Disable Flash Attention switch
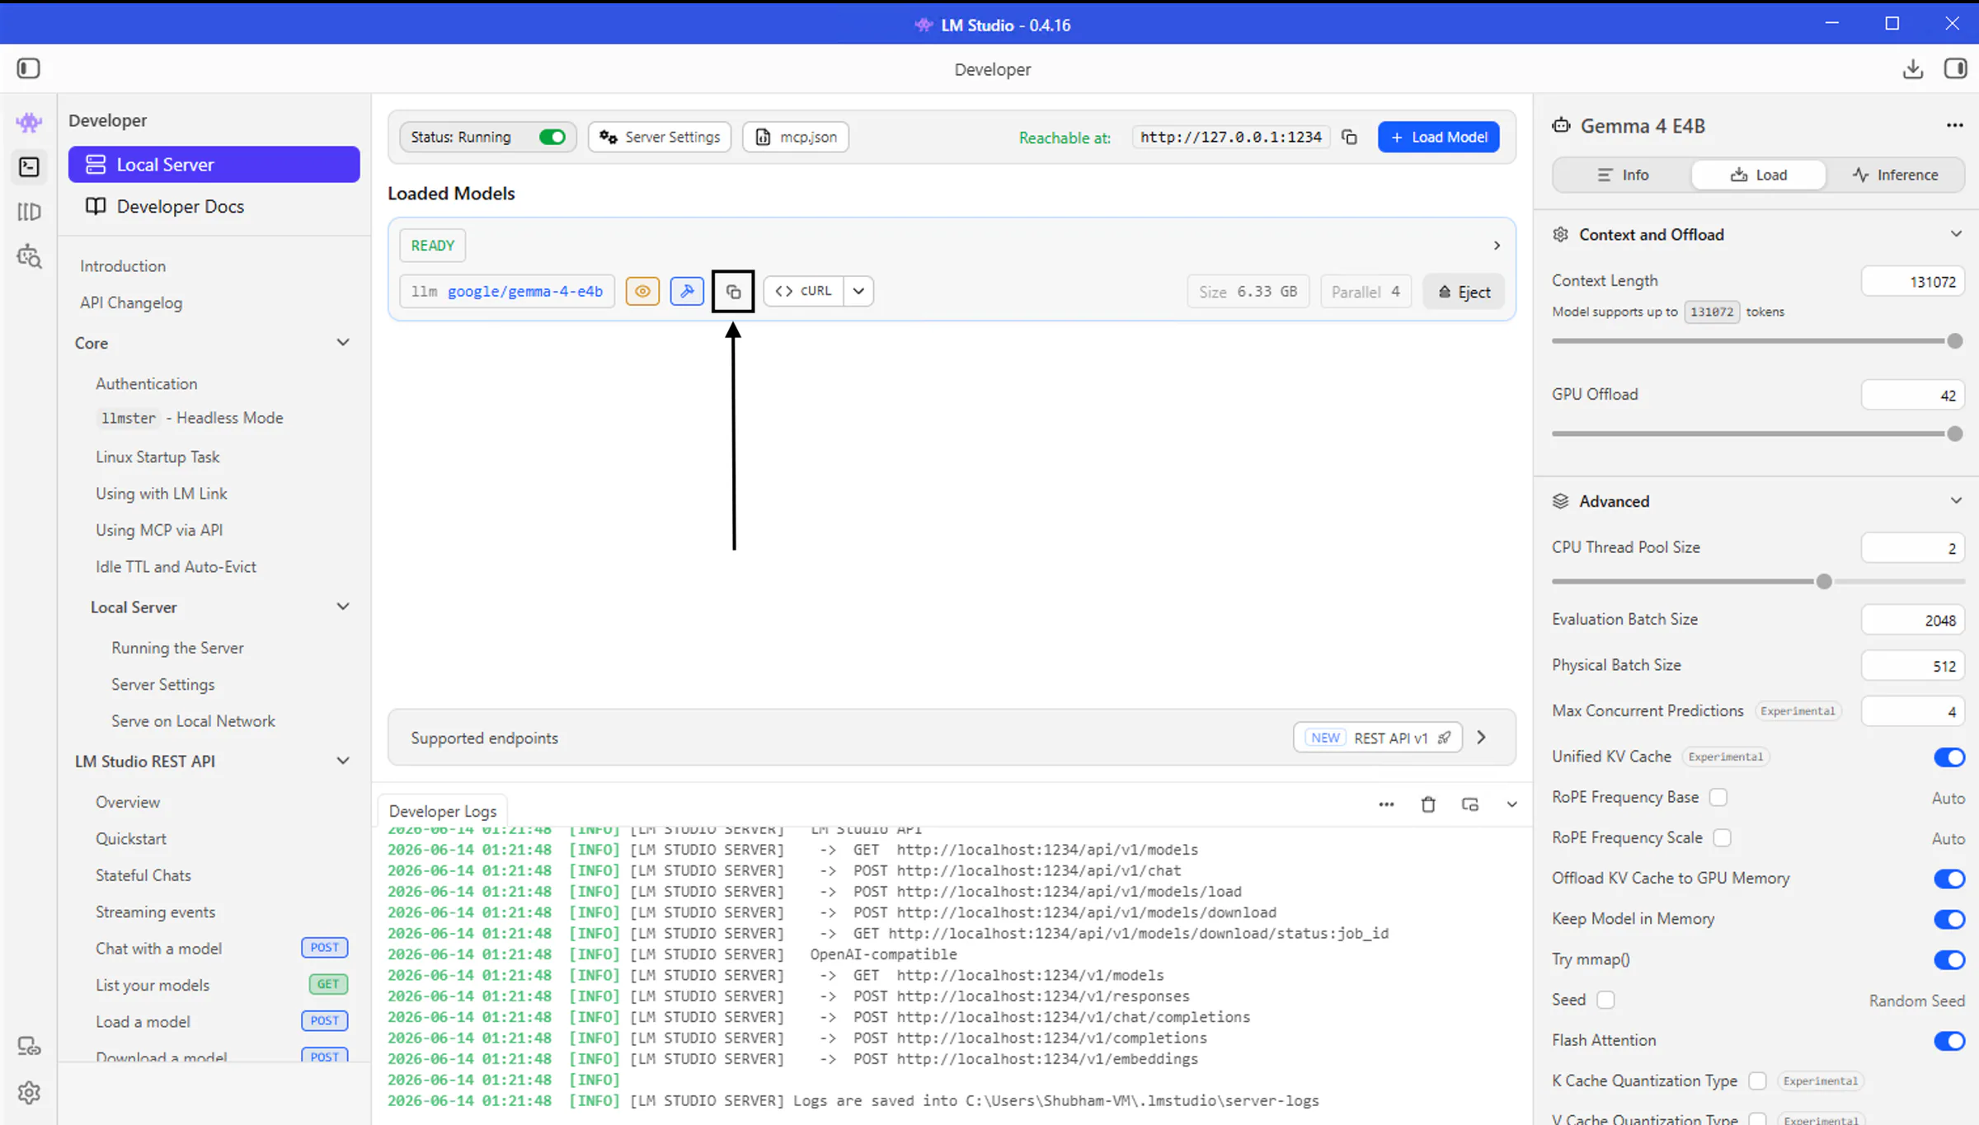 [x=1949, y=1041]
